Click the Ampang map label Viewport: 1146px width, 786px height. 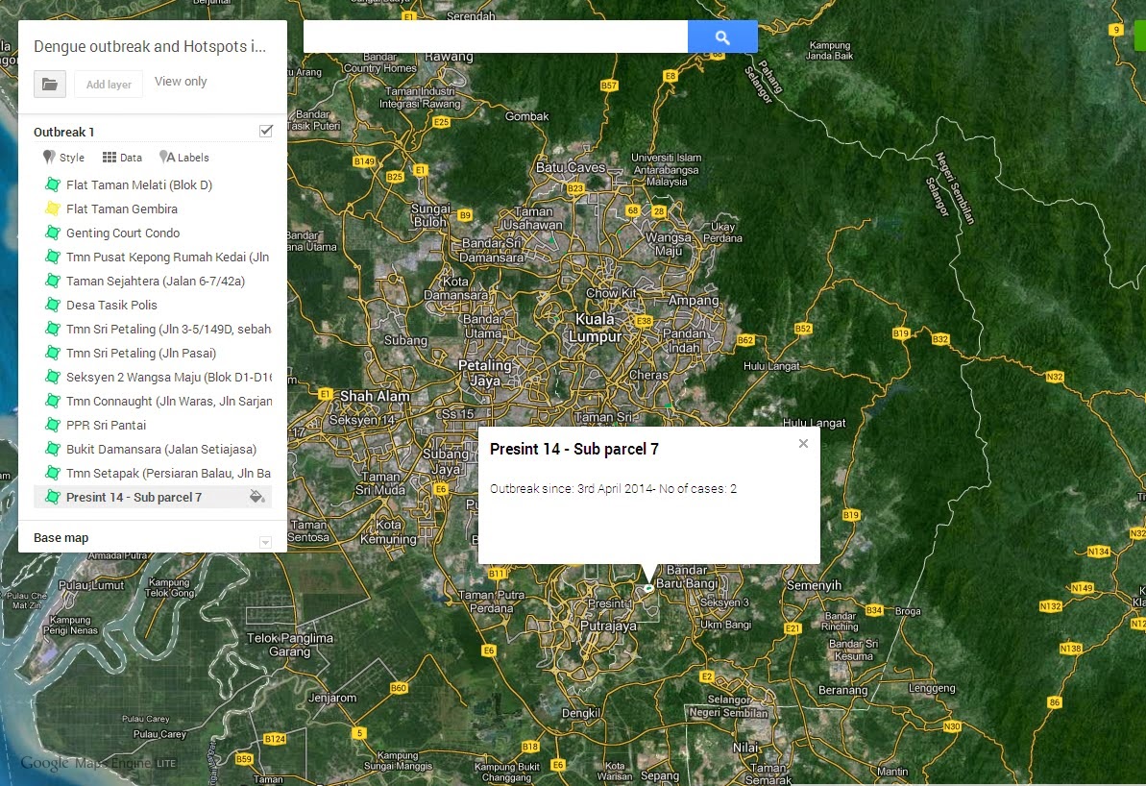click(x=693, y=301)
